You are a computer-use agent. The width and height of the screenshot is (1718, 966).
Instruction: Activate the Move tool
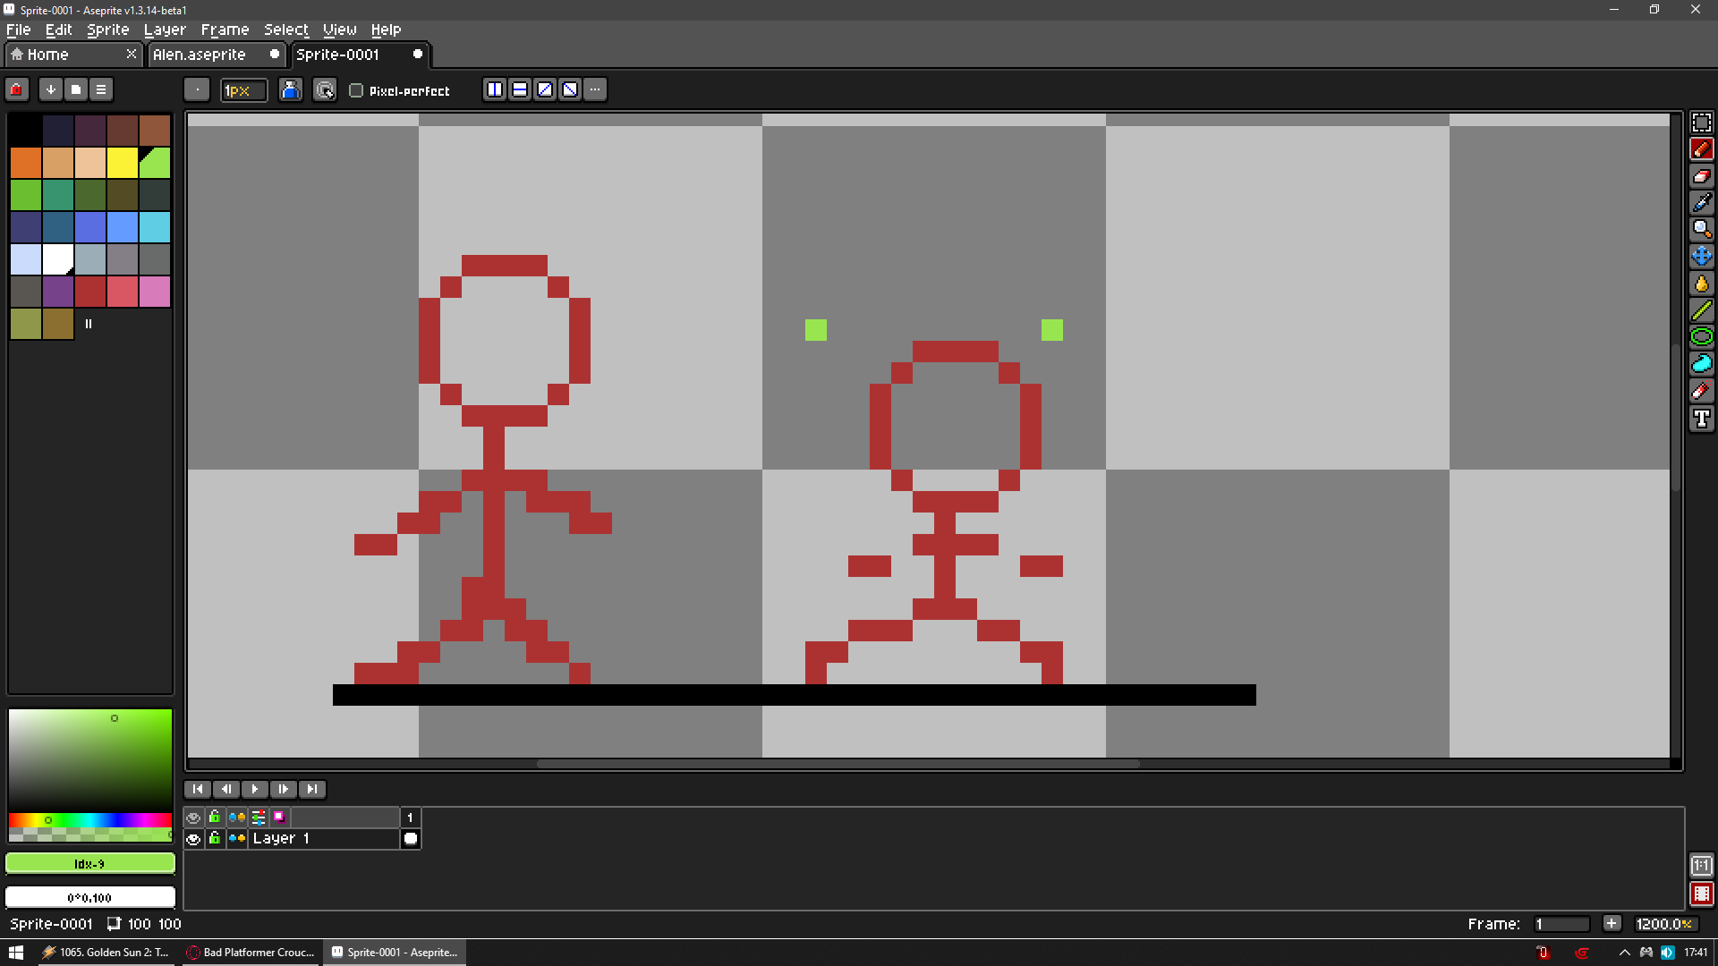click(x=1701, y=257)
